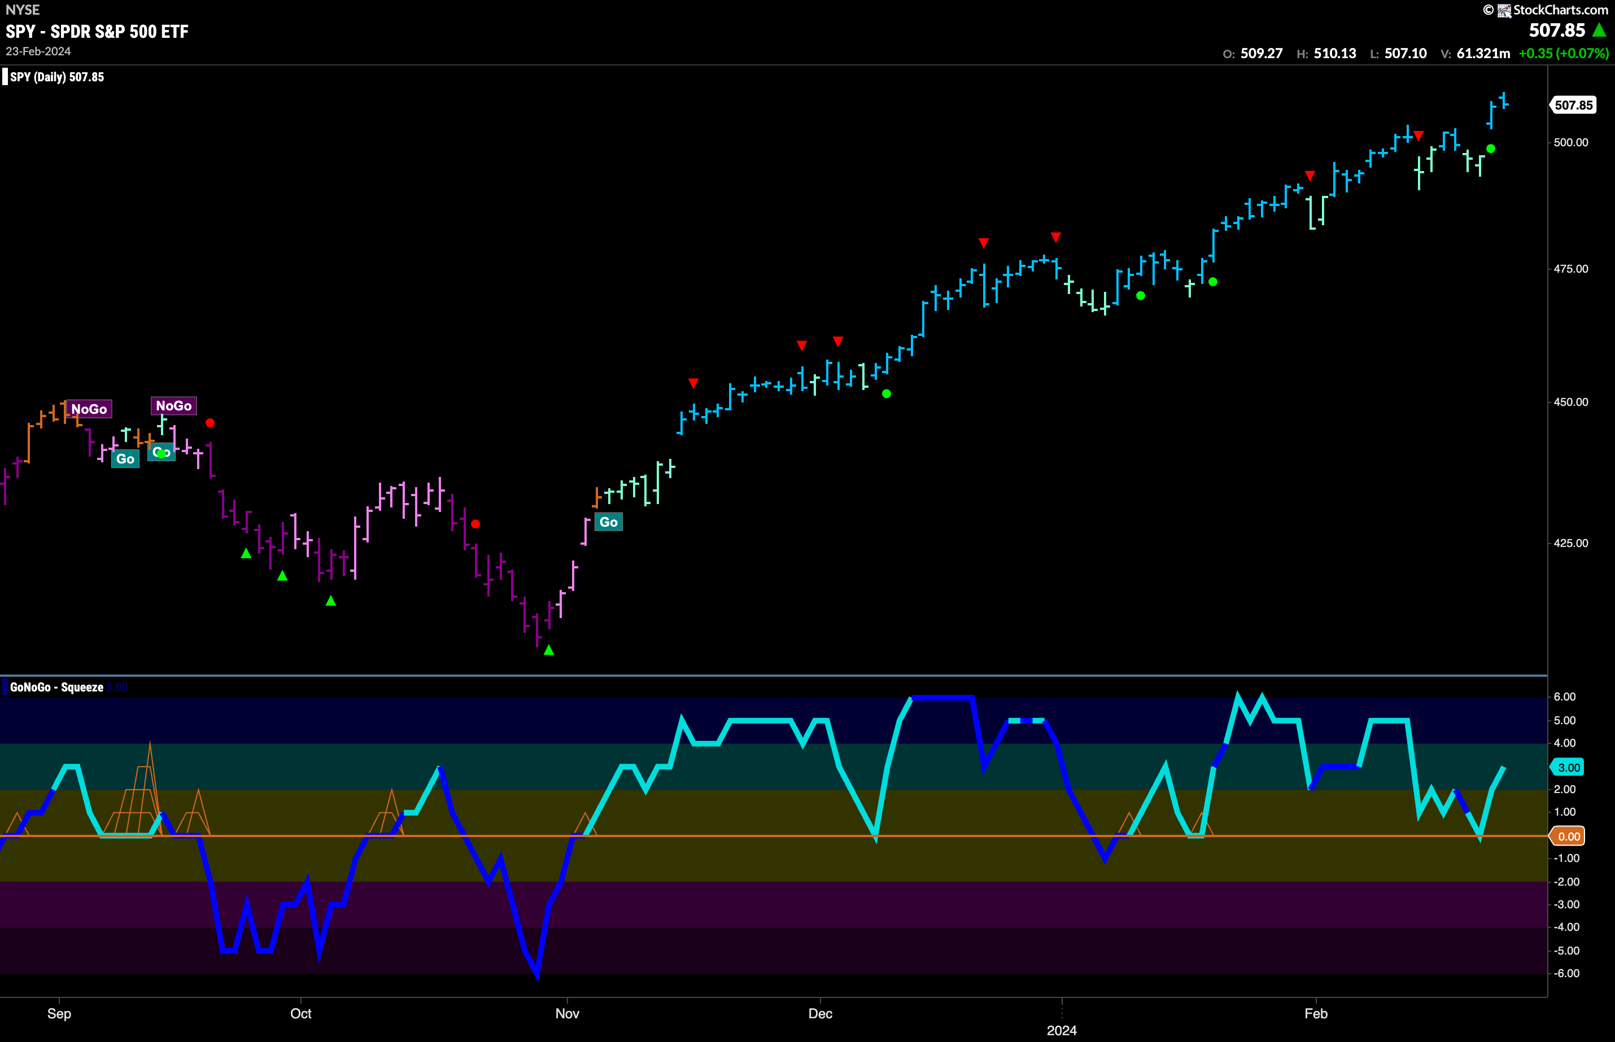This screenshot has height=1042, width=1615.
Task: Click the Nov label on the time axis
Action: [567, 1014]
